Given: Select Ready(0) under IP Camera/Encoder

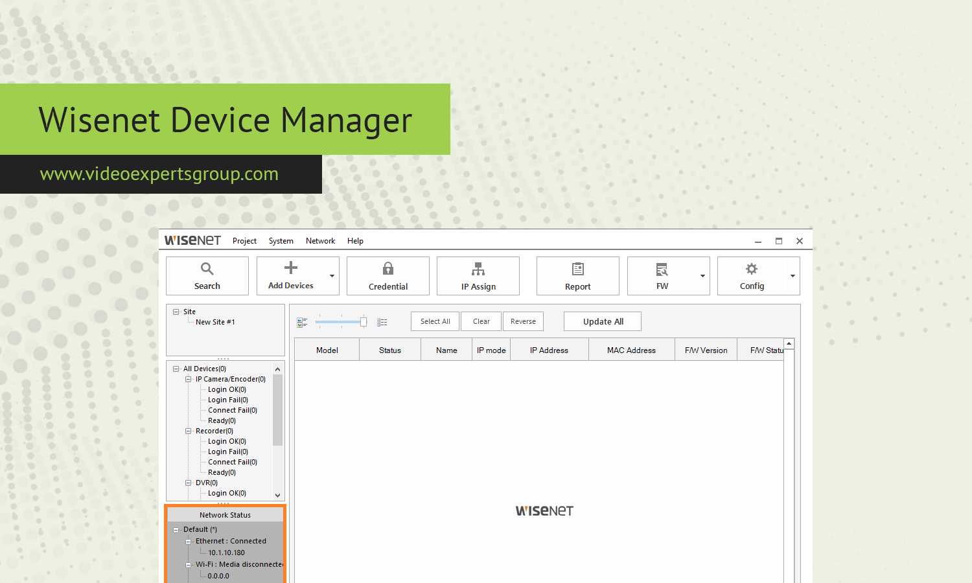Looking at the screenshot, I should (222, 420).
